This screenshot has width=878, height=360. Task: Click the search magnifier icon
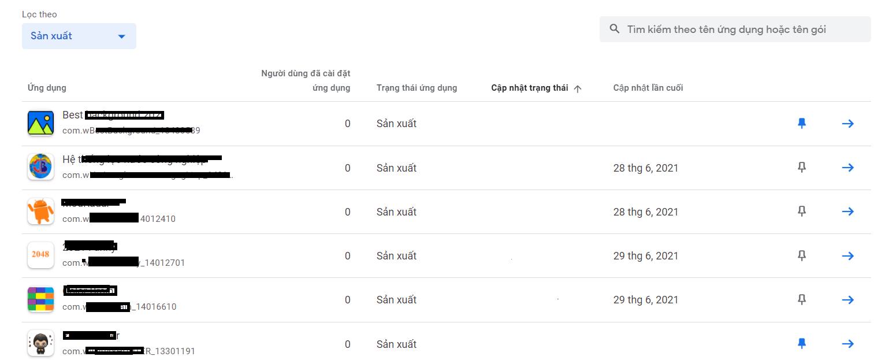(614, 29)
